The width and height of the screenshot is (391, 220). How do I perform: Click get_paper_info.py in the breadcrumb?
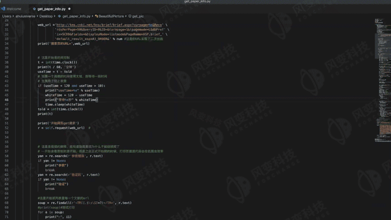coord(76,16)
